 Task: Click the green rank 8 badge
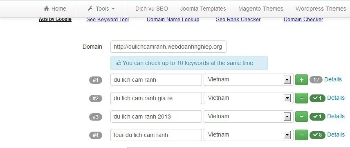pyautogui.click(x=317, y=135)
